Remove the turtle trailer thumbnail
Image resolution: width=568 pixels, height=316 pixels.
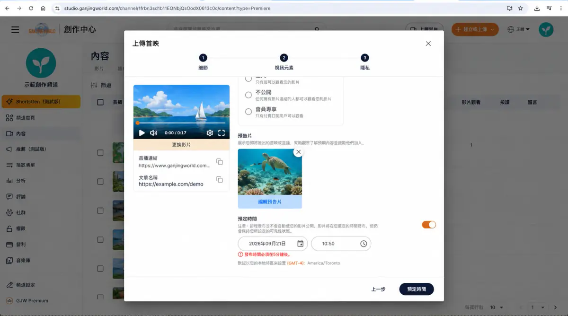pyautogui.click(x=298, y=152)
